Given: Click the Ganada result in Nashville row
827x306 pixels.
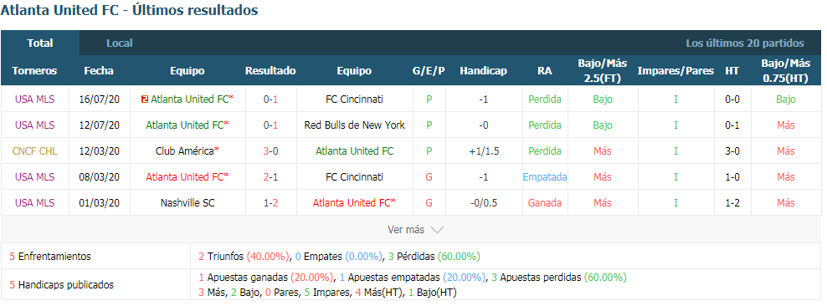Looking at the screenshot, I should [x=545, y=203].
